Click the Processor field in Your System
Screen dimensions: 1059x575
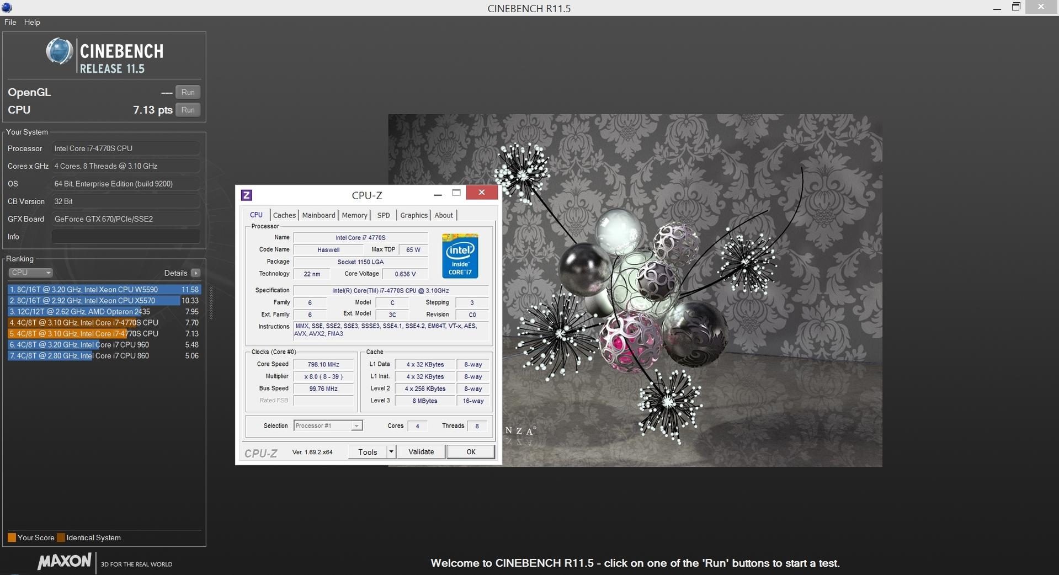coord(126,148)
